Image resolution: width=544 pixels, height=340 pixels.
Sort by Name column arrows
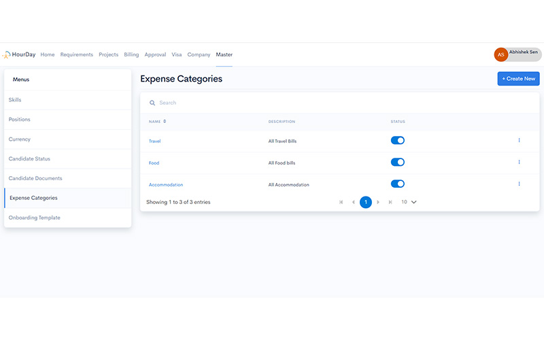(165, 122)
